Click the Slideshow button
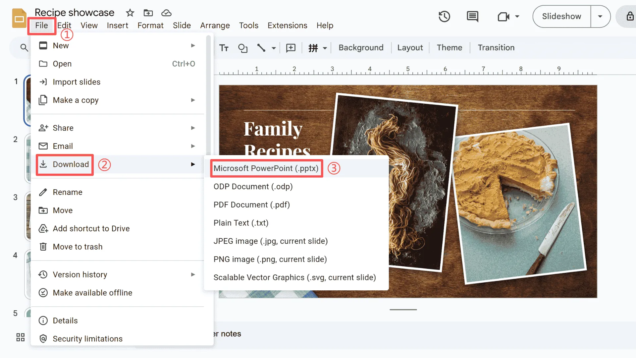The image size is (636, 358). [x=561, y=16]
